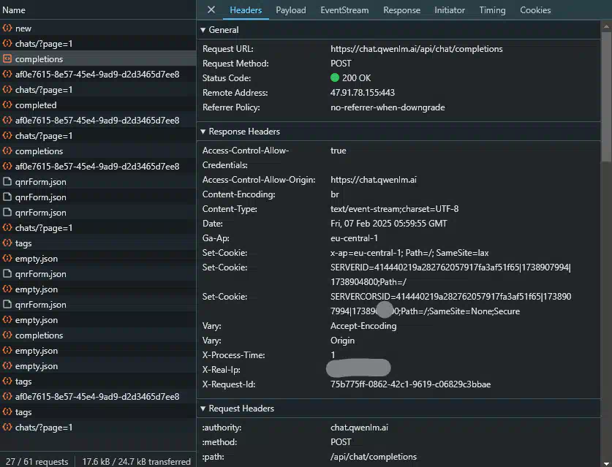Click the icon beside the new request
This screenshot has height=467, width=612.
(x=7, y=28)
